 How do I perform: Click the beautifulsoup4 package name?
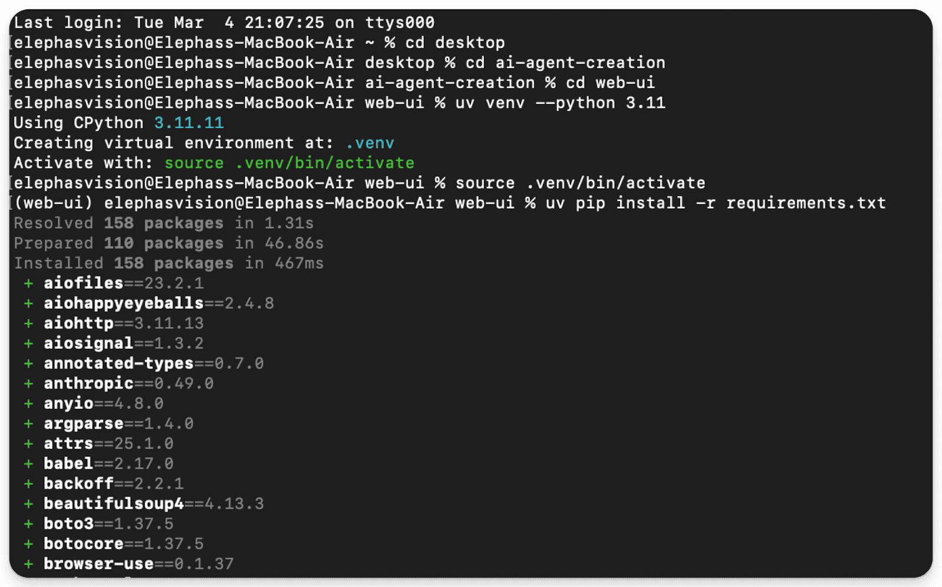point(114,504)
